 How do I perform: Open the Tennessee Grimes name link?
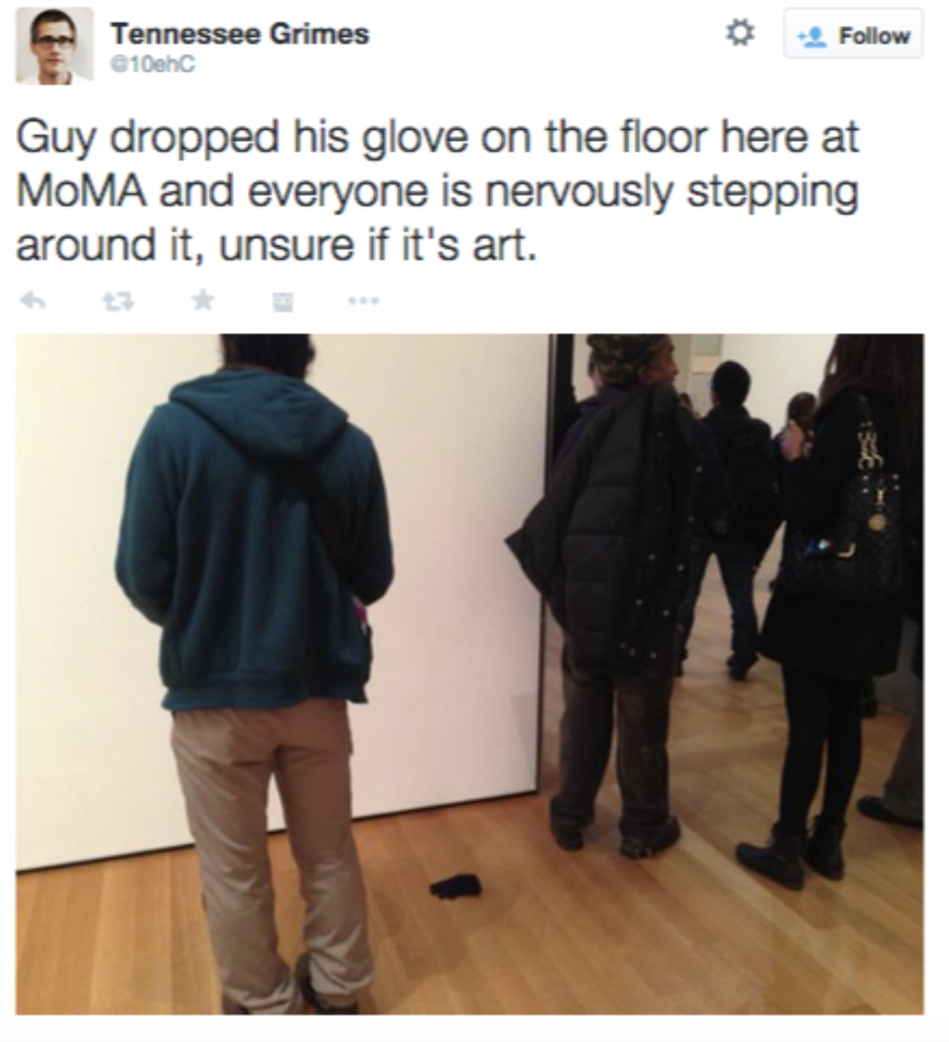pyautogui.click(x=240, y=34)
